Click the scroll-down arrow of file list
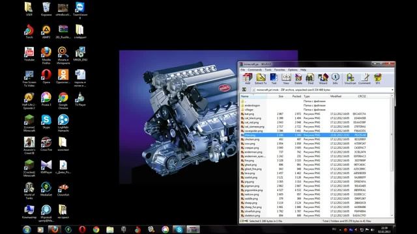 [x=392, y=216]
